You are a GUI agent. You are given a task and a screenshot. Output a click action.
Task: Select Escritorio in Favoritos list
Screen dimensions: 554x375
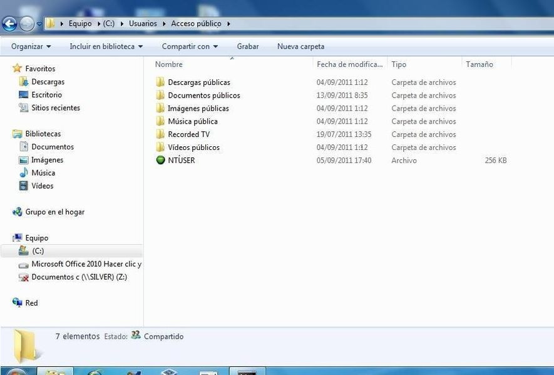tap(46, 95)
